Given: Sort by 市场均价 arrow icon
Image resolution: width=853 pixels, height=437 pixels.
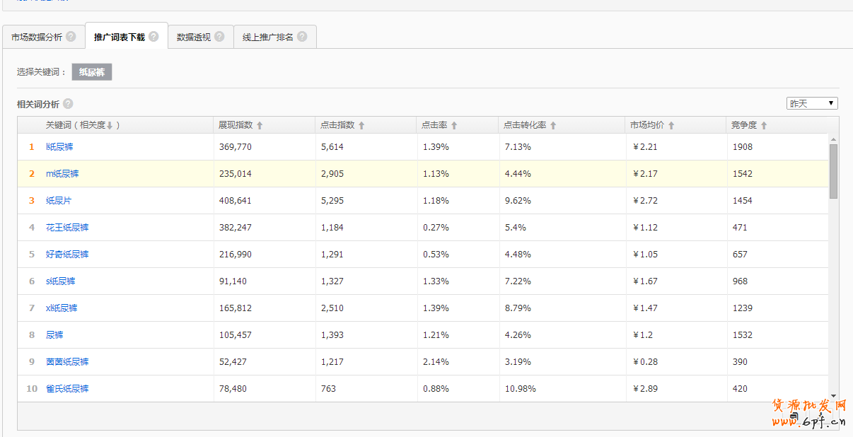Looking at the screenshot, I should pos(671,125).
